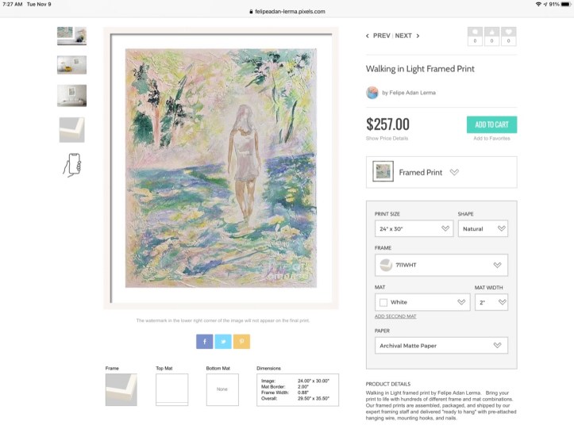The image size is (574, 429).
Task: Click the heart favorite icon
Action: pos(509,33)
